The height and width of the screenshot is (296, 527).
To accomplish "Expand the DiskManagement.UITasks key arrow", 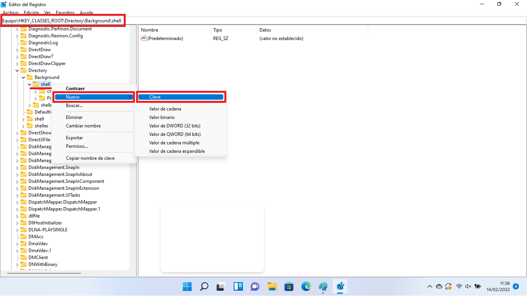I will [17, 195].
